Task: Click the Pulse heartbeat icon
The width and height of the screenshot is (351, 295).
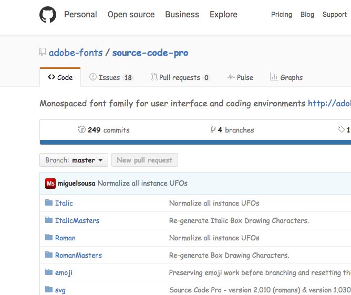Action: (231, 77)
